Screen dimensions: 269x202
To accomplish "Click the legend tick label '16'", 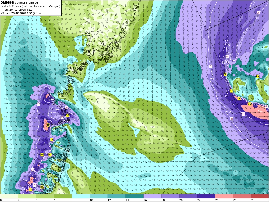I will pyautogui.click(x=145, y=200).
